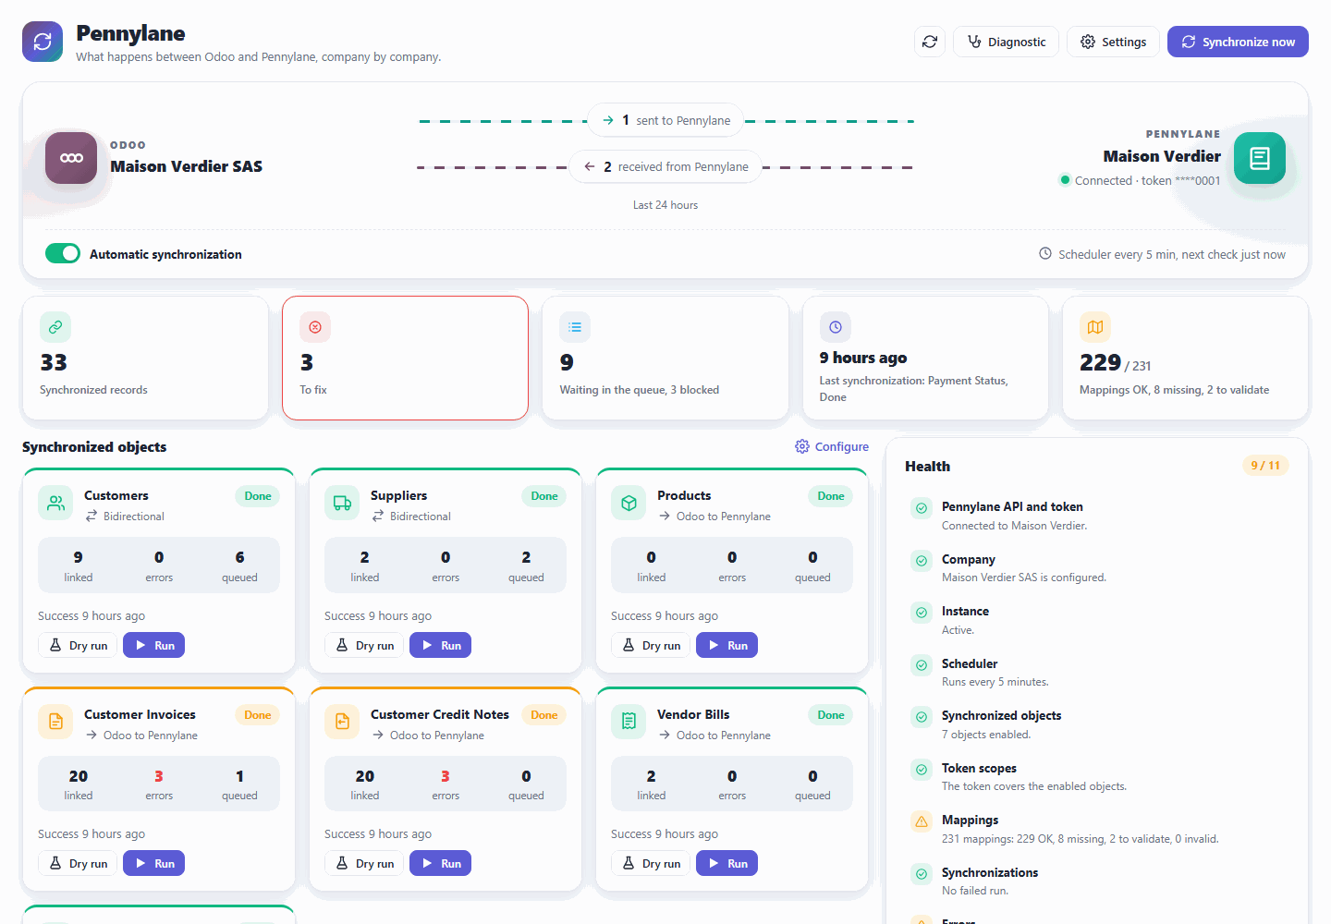
Task: Click the error icon on To fix card
Action: tap(315, 327)
